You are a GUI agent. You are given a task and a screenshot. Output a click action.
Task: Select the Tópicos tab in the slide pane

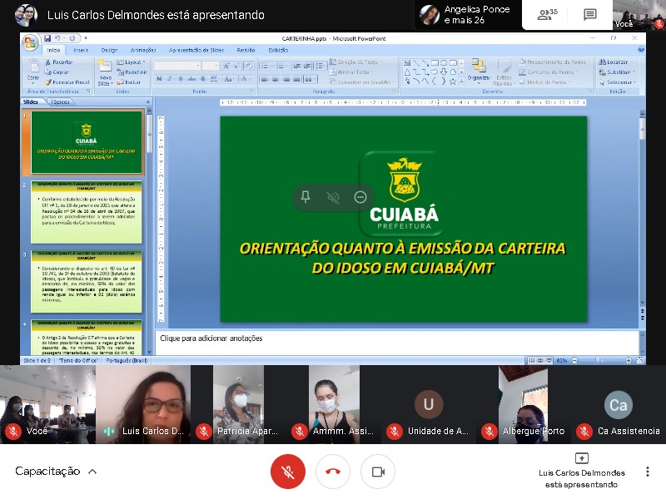60,101
